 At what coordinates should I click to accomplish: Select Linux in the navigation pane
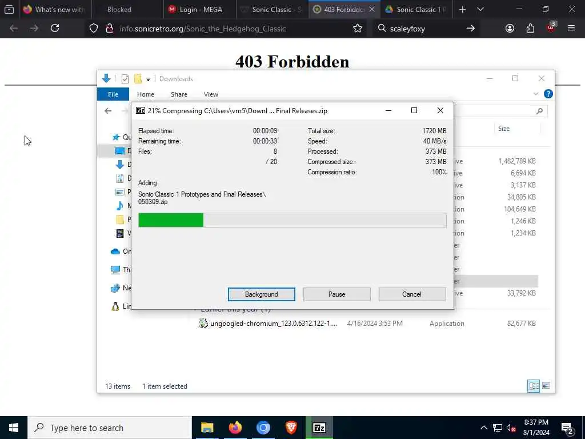click(x=121, y=306)
